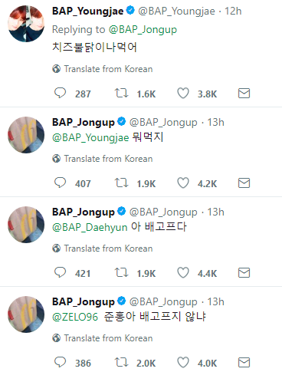Send Youngjae's tweet via direct message
The height and width of the screenshot is (372, 282).
[244, 94]
